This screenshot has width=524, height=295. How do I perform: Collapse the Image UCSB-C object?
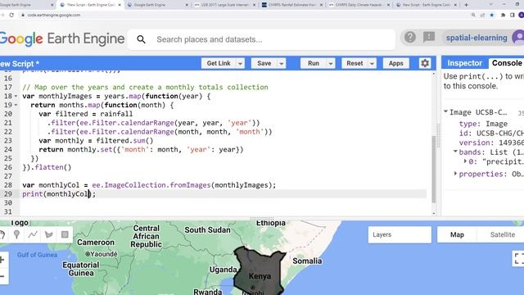445,111
